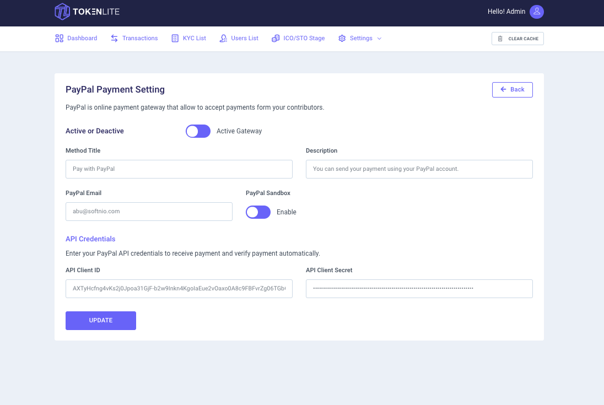
Task: Click the Clear Cache button
Action: [x=517, y=39]
